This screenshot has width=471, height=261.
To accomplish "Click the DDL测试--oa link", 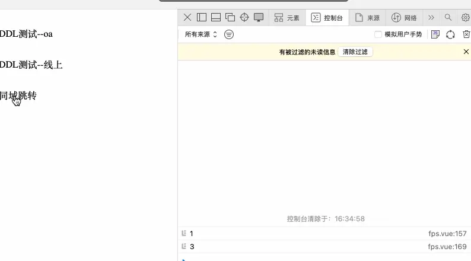I will [26, 34].
